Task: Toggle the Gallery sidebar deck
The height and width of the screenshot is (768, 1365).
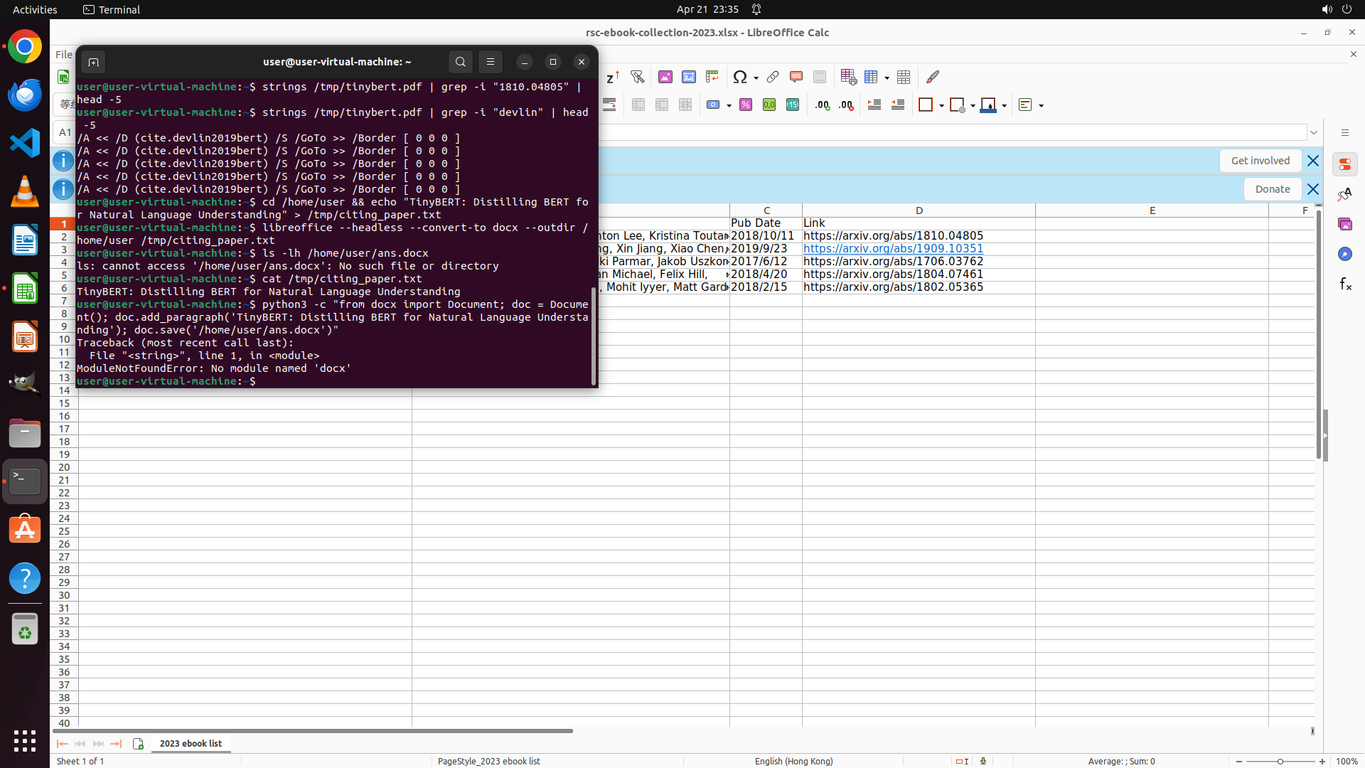Action: (x=1344, y=224)
